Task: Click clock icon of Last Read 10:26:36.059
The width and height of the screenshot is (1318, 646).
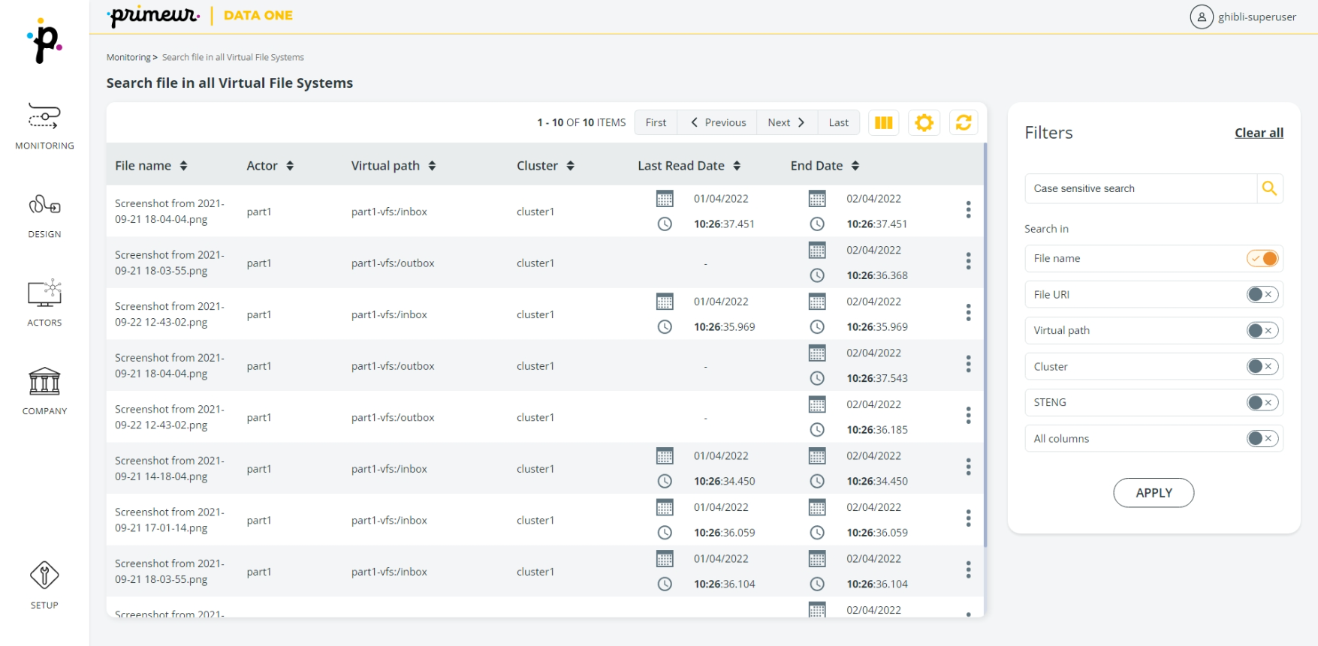Action: point(665,533)
